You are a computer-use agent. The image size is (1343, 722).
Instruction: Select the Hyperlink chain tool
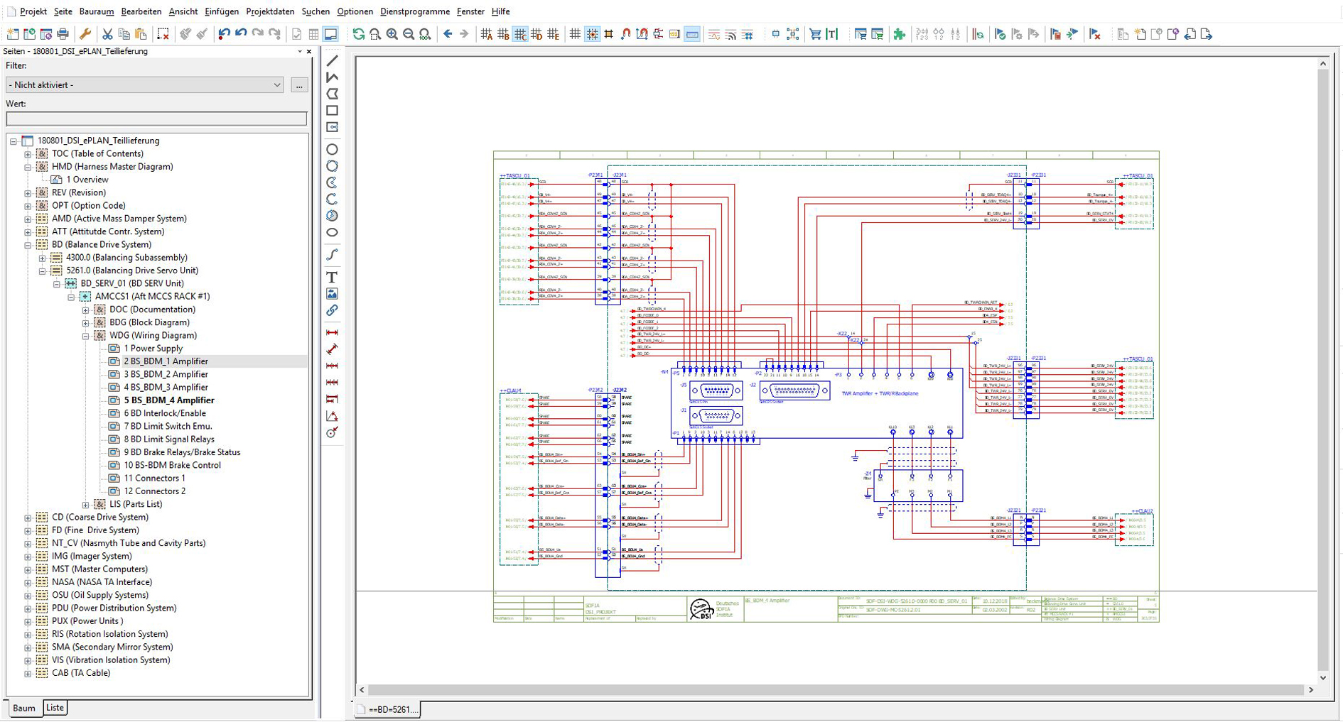pos(332,310)
